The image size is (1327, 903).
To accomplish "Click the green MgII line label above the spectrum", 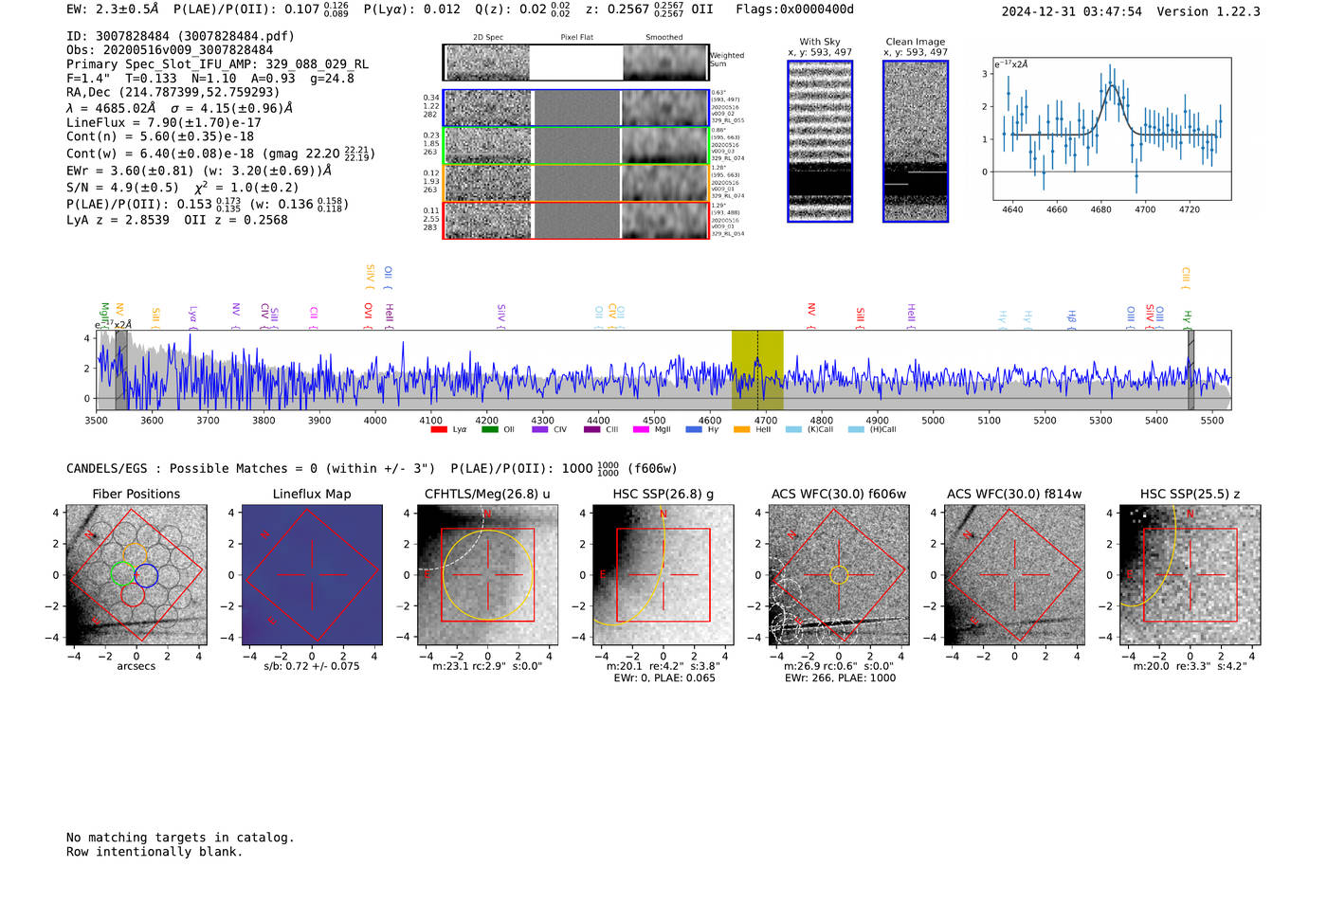I will click(x=105, y=316).
